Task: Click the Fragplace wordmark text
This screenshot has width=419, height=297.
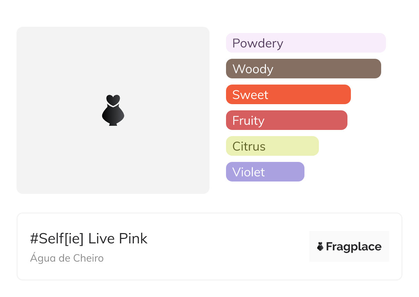Action: (354, 246)
